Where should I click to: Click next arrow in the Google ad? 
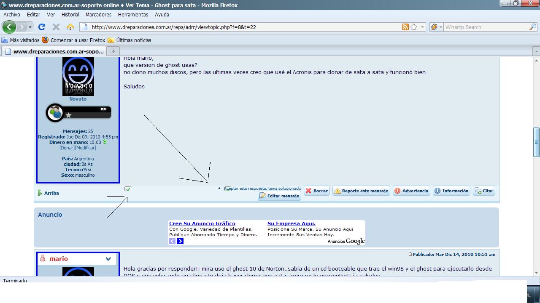point(180,241)
